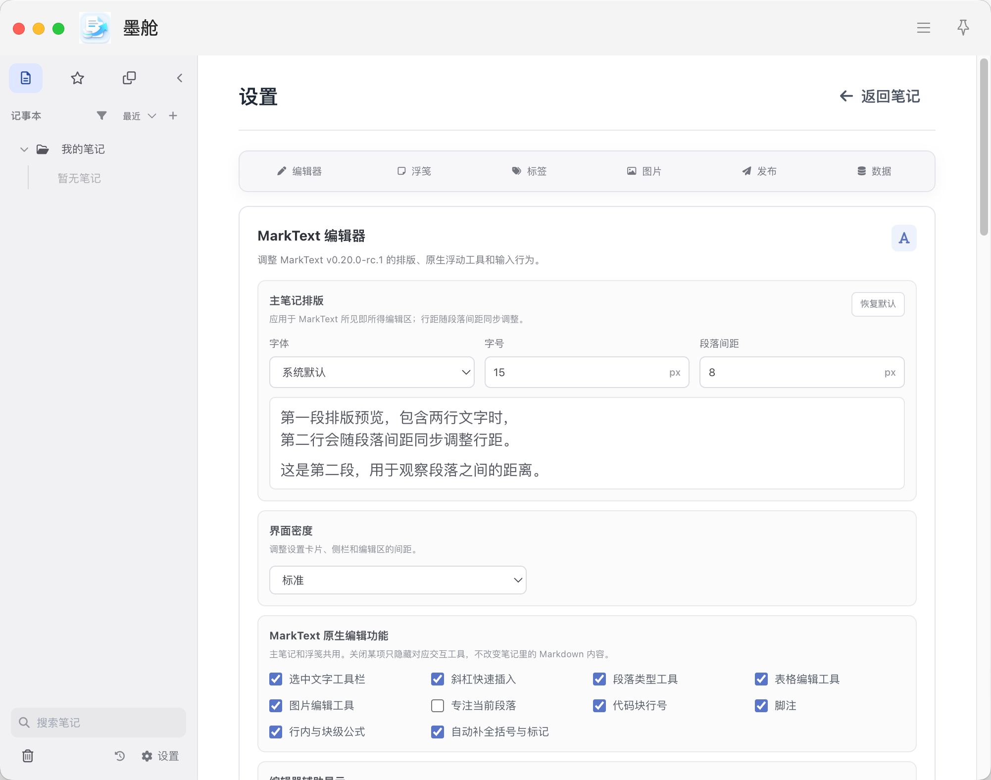Screen dimensions: 991x780
Task: Click the 我的笔记 folder icon
Action: 43,149
